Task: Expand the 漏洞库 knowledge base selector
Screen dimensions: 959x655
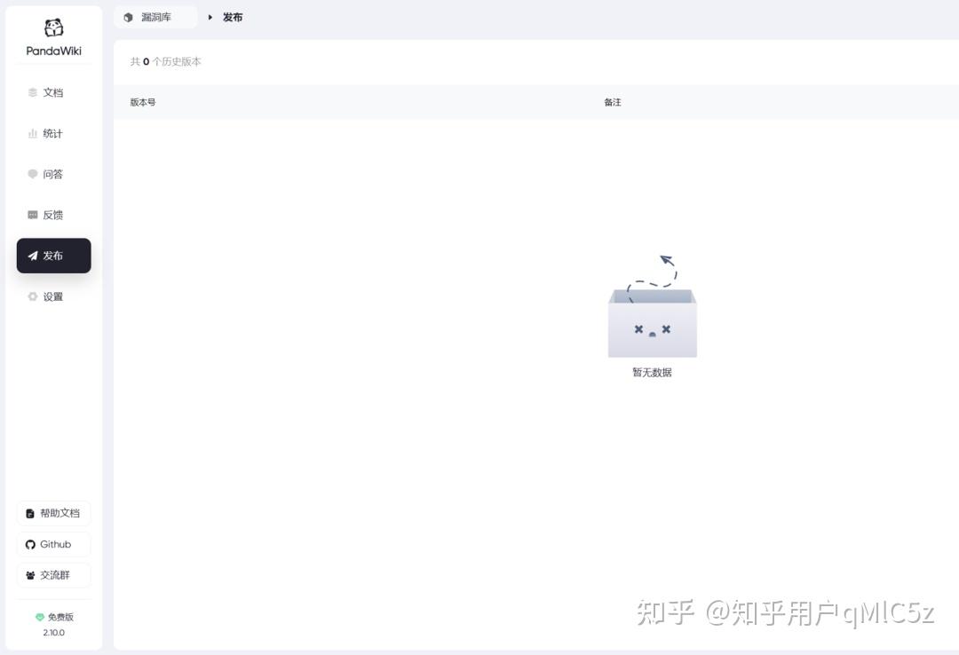Action: (x=155, y=17)
